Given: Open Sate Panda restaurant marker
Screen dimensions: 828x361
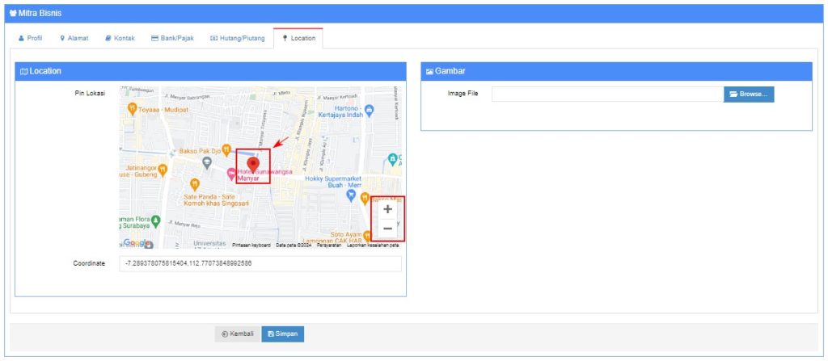Looking at the screenshot, I should point(194,183).
